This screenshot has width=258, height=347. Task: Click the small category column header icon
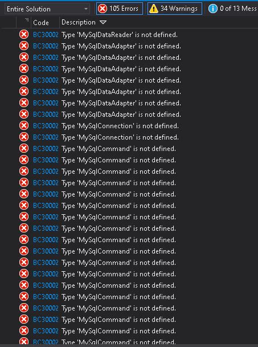coord(27,20)
